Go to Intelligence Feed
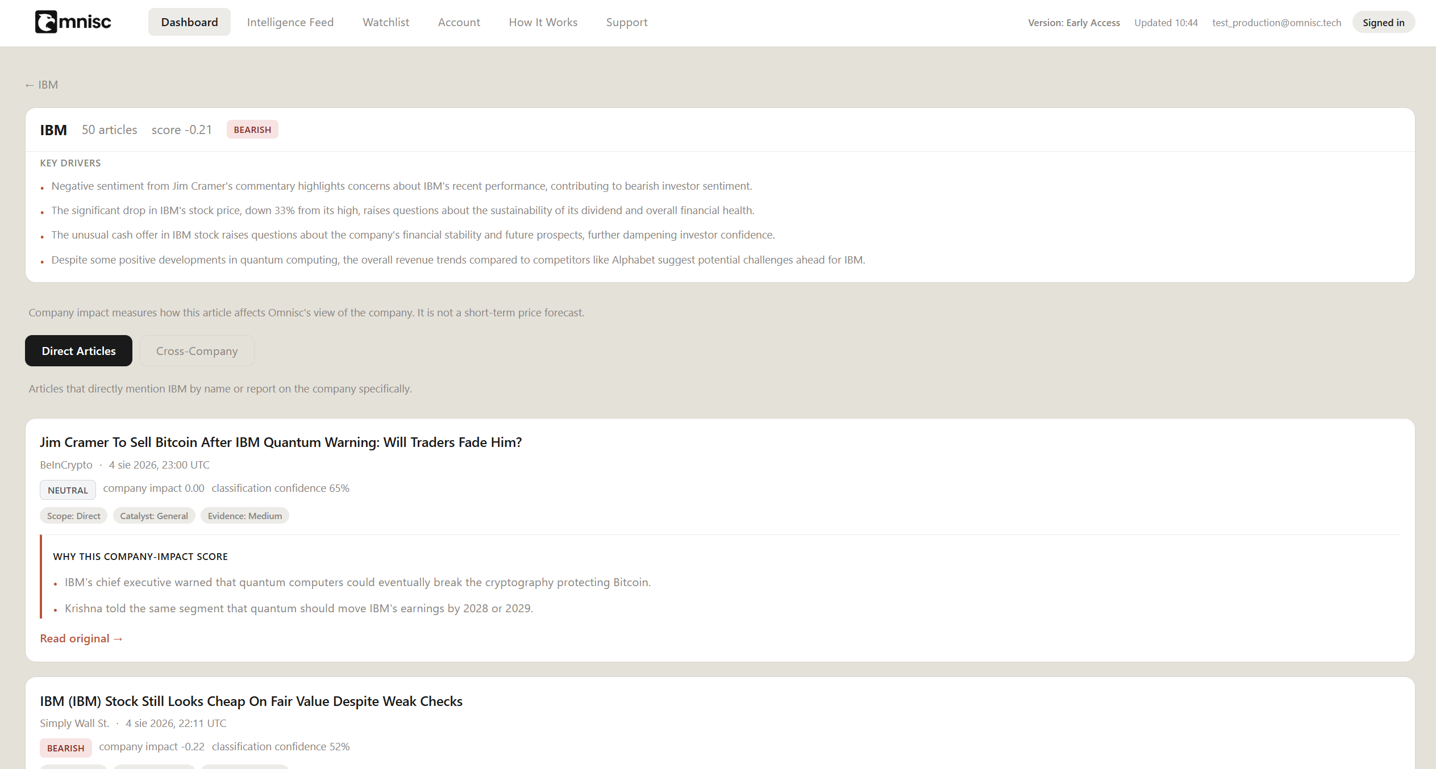Viewport: 1436px width, 769px height. click(x=290, y=22)
